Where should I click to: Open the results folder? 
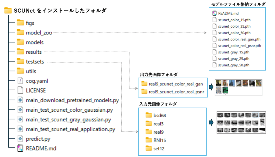[29, 52]
